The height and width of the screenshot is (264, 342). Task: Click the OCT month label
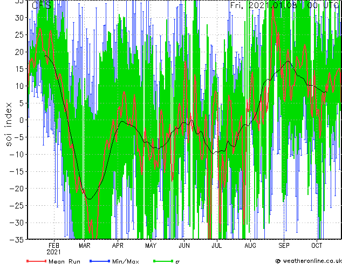317,246
